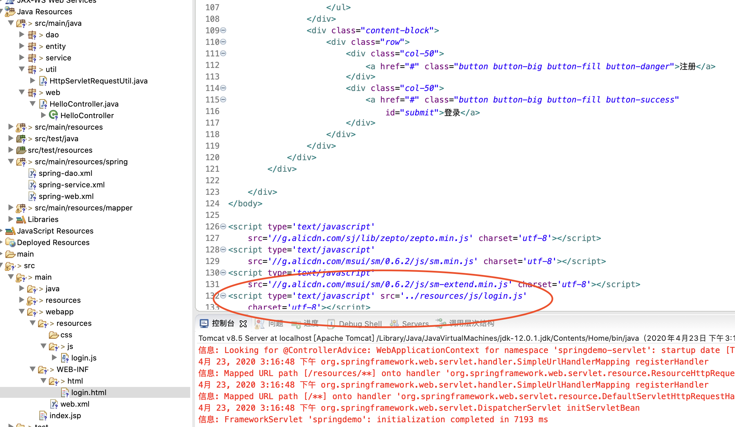The height and width of the screenshot is (427, 735).
Task: Collapse script fold at line 130
Action: pyautogui.click(x=223, y=273)
